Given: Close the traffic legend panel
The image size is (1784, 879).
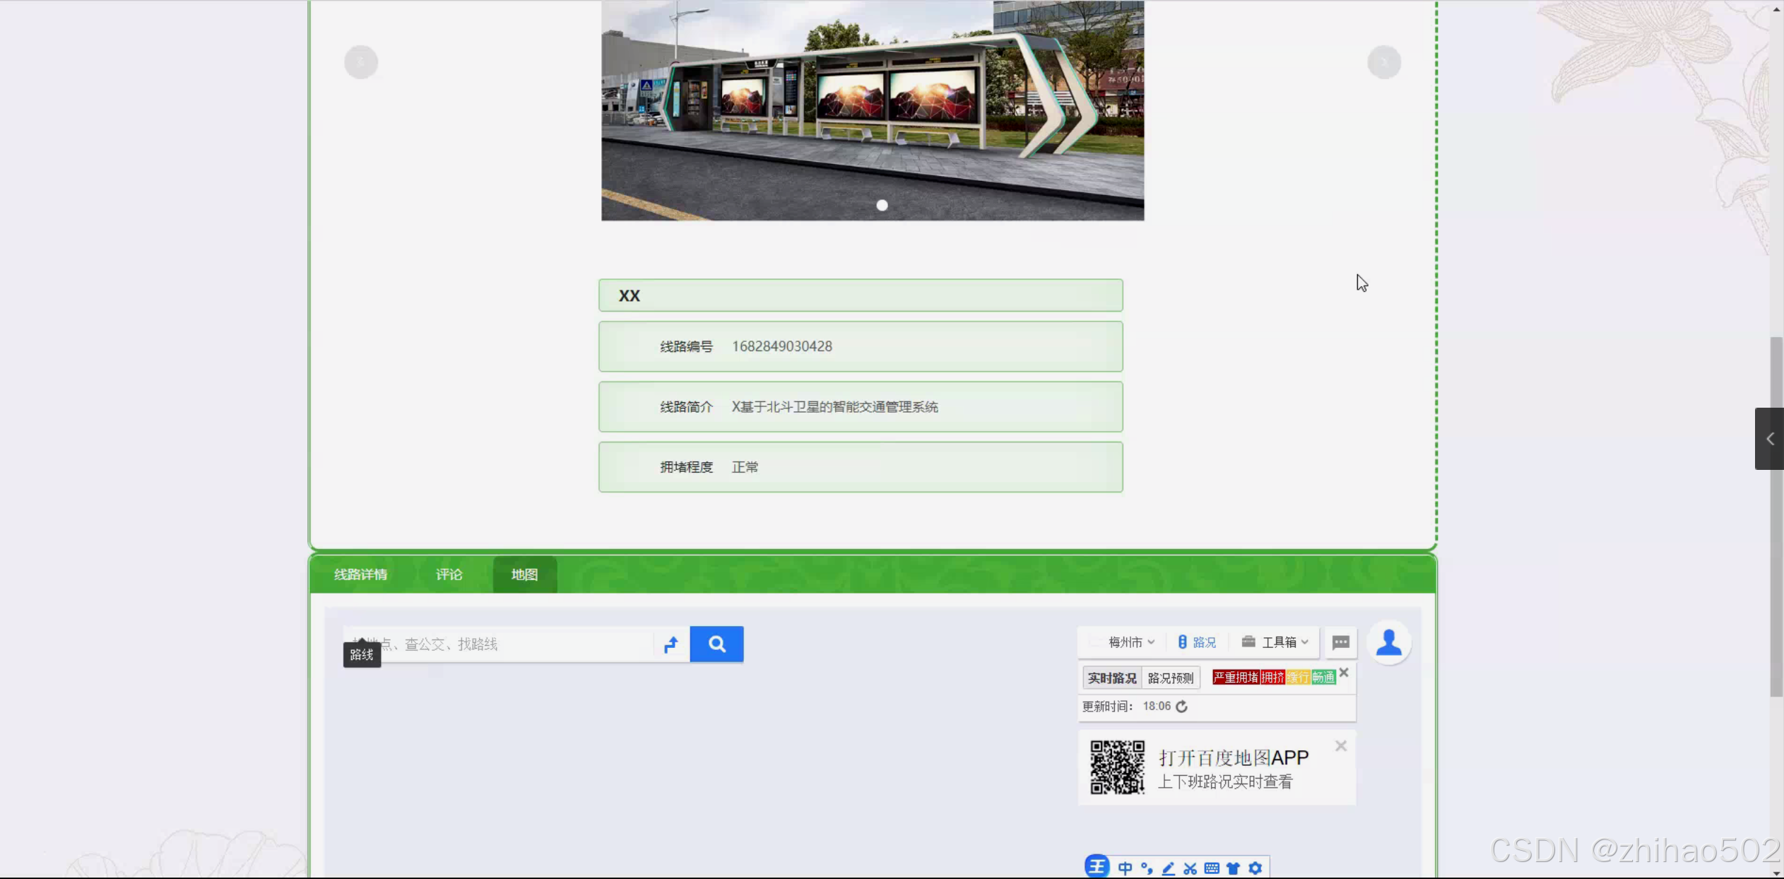Looking at the screenshot, I should pos(1344,673).
